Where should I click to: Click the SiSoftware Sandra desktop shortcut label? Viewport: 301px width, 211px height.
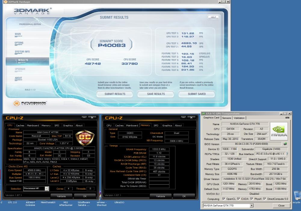pos(84,204)
